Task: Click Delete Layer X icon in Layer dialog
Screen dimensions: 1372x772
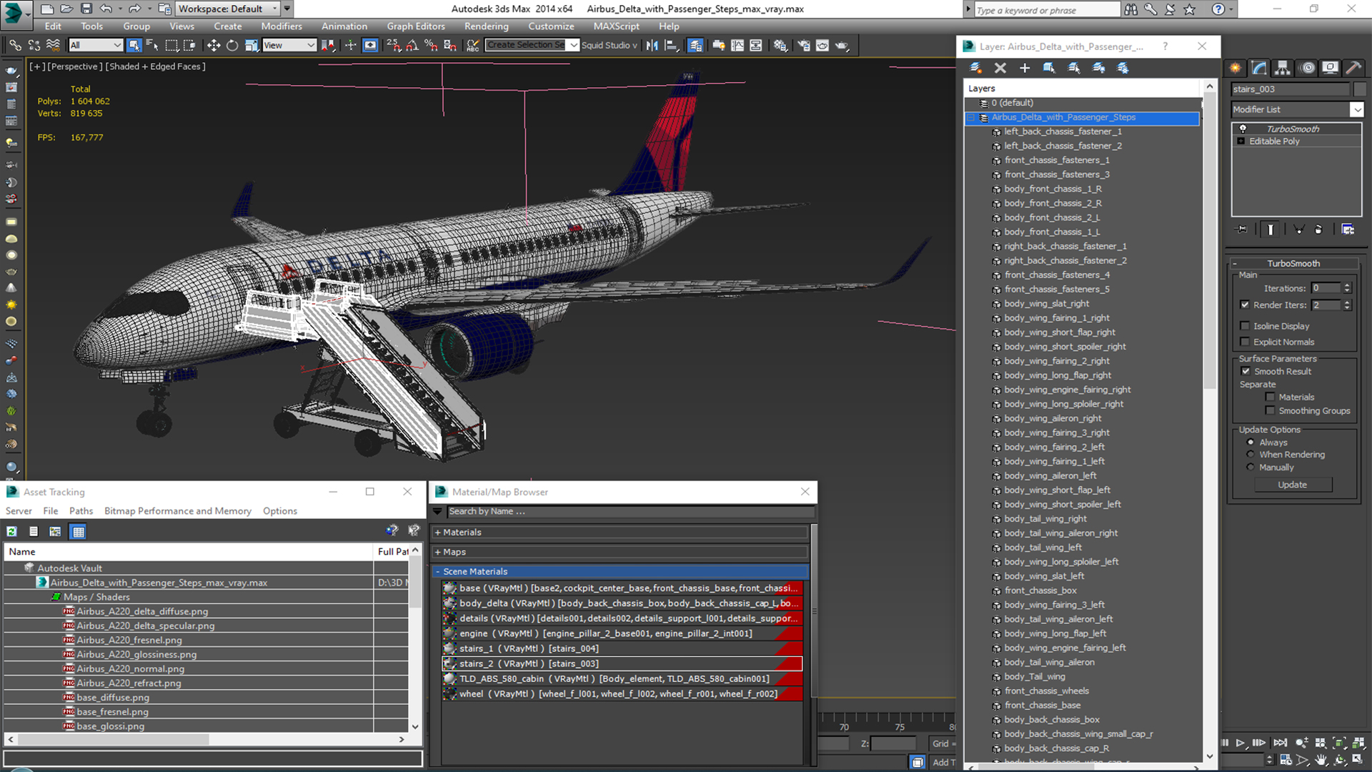Action: pos(1000,68)
